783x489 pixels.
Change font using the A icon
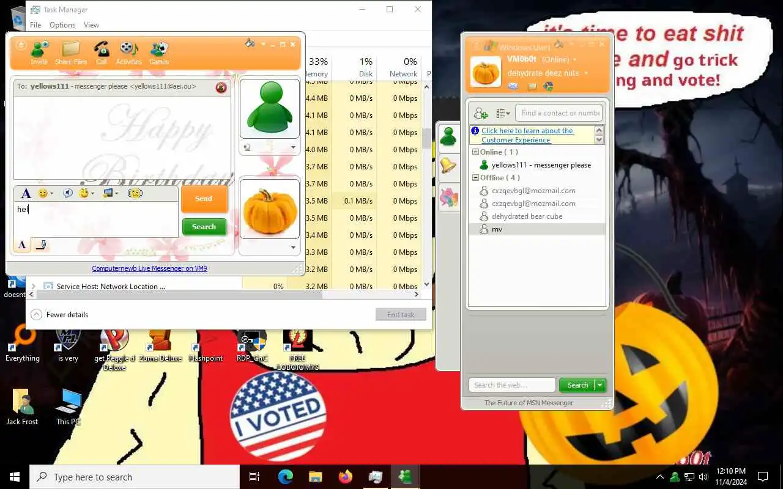coord(25,193)
